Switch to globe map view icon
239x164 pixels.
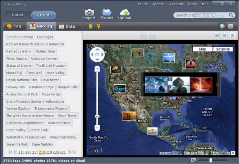tap(222, 26)
